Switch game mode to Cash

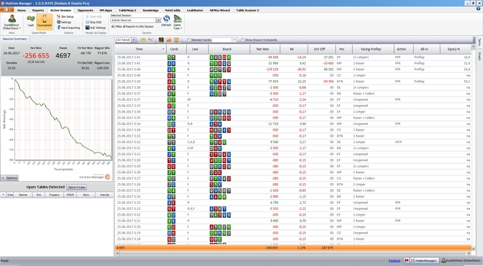tap(30, 21)
